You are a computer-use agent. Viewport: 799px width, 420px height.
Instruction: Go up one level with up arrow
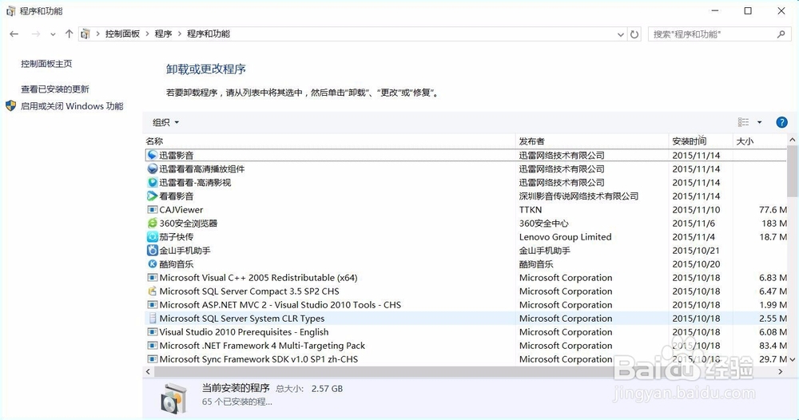[69, 34]
